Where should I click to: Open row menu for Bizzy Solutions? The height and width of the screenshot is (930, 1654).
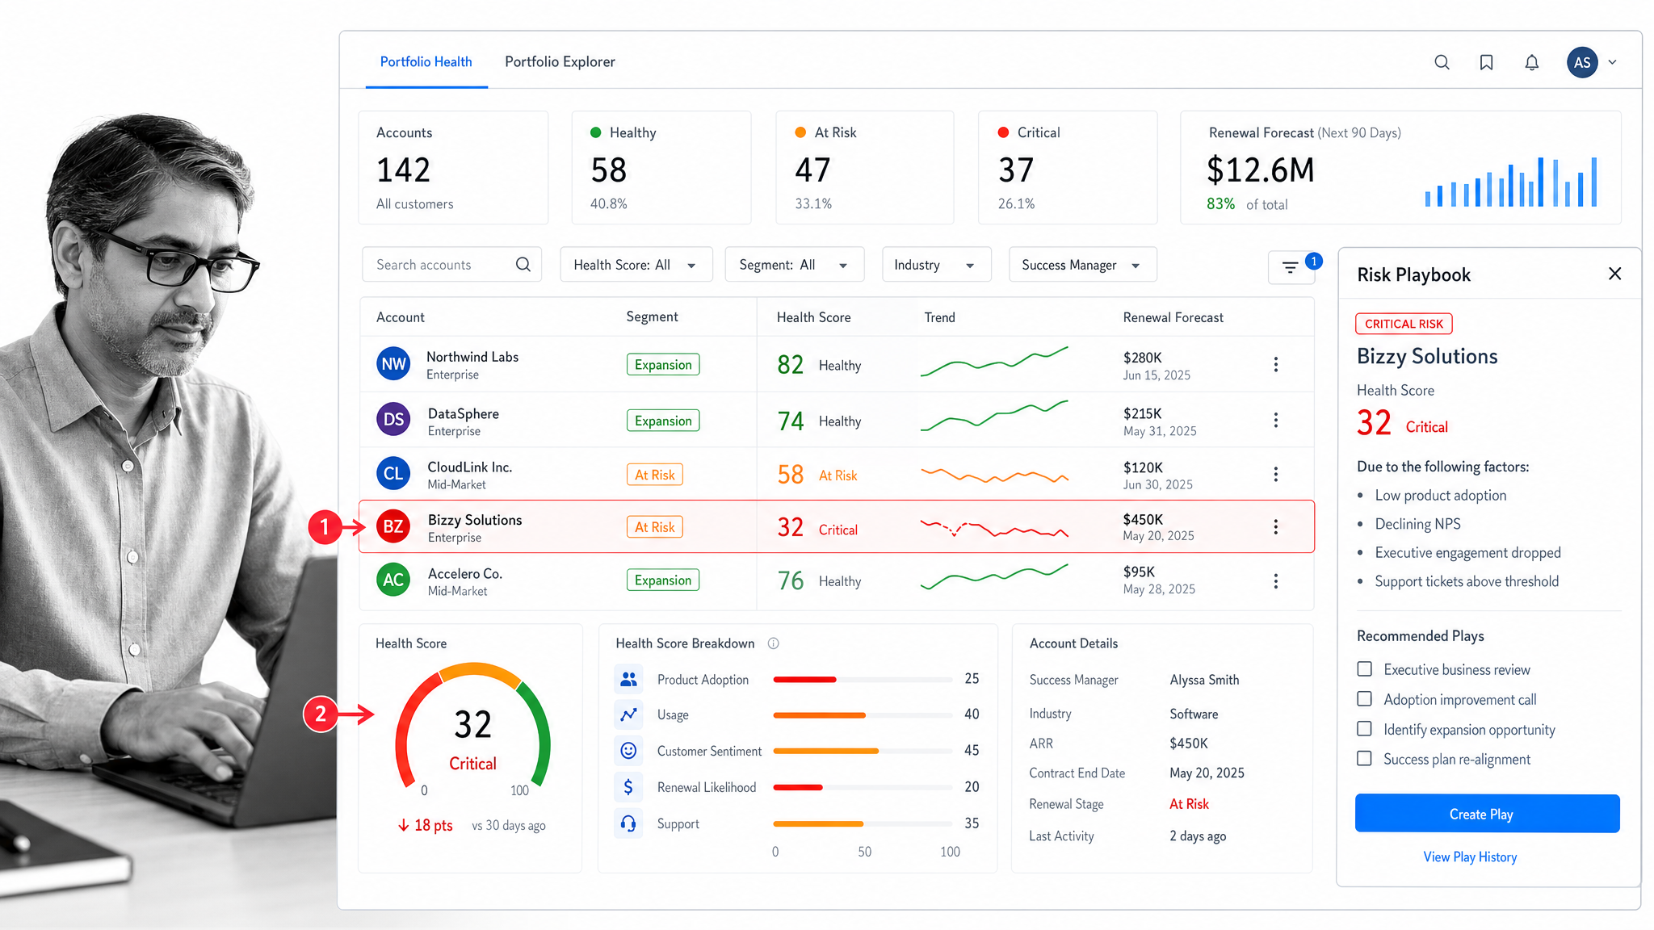(x=1276, y=526)
